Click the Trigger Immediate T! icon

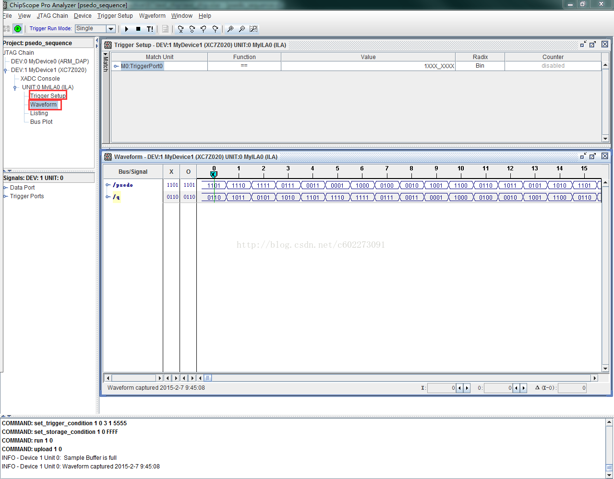(x=150, y=29)
